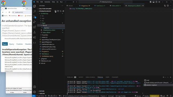Screen dimensions: 173x97
Task: Open the Edit menu
Action: point(41,2)
